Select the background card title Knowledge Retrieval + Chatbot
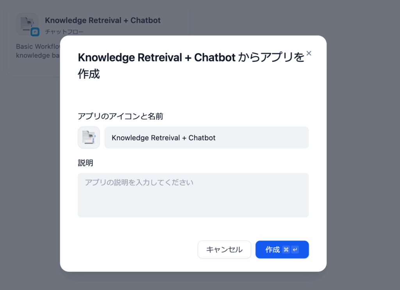 103,20
